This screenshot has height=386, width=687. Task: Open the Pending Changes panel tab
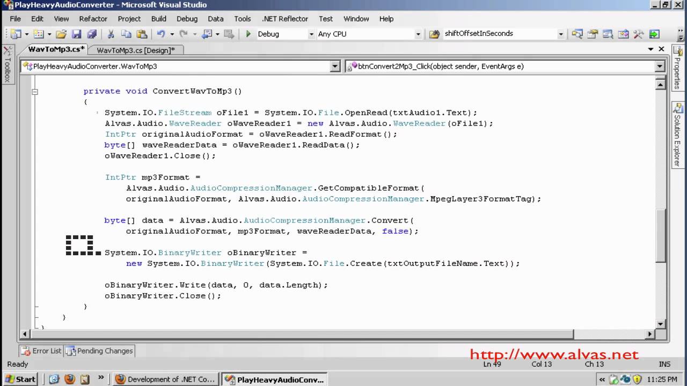(99, 351)
